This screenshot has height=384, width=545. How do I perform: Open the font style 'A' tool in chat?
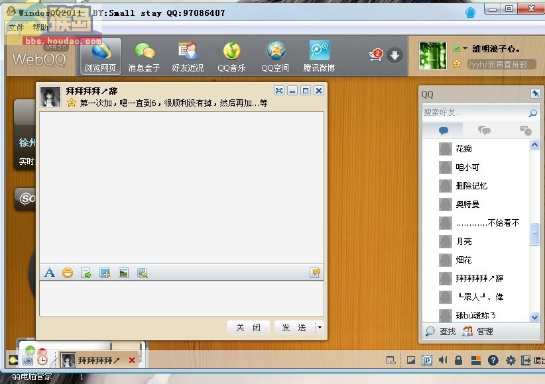pos(50,273)
